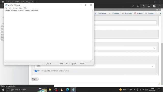Open the tab actions icon in Edge
Viewport: 163px width, 92px height.
tap(3, 2)
